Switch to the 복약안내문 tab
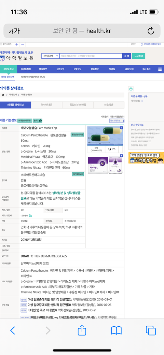The image size is (164, 355). [47, 105]
